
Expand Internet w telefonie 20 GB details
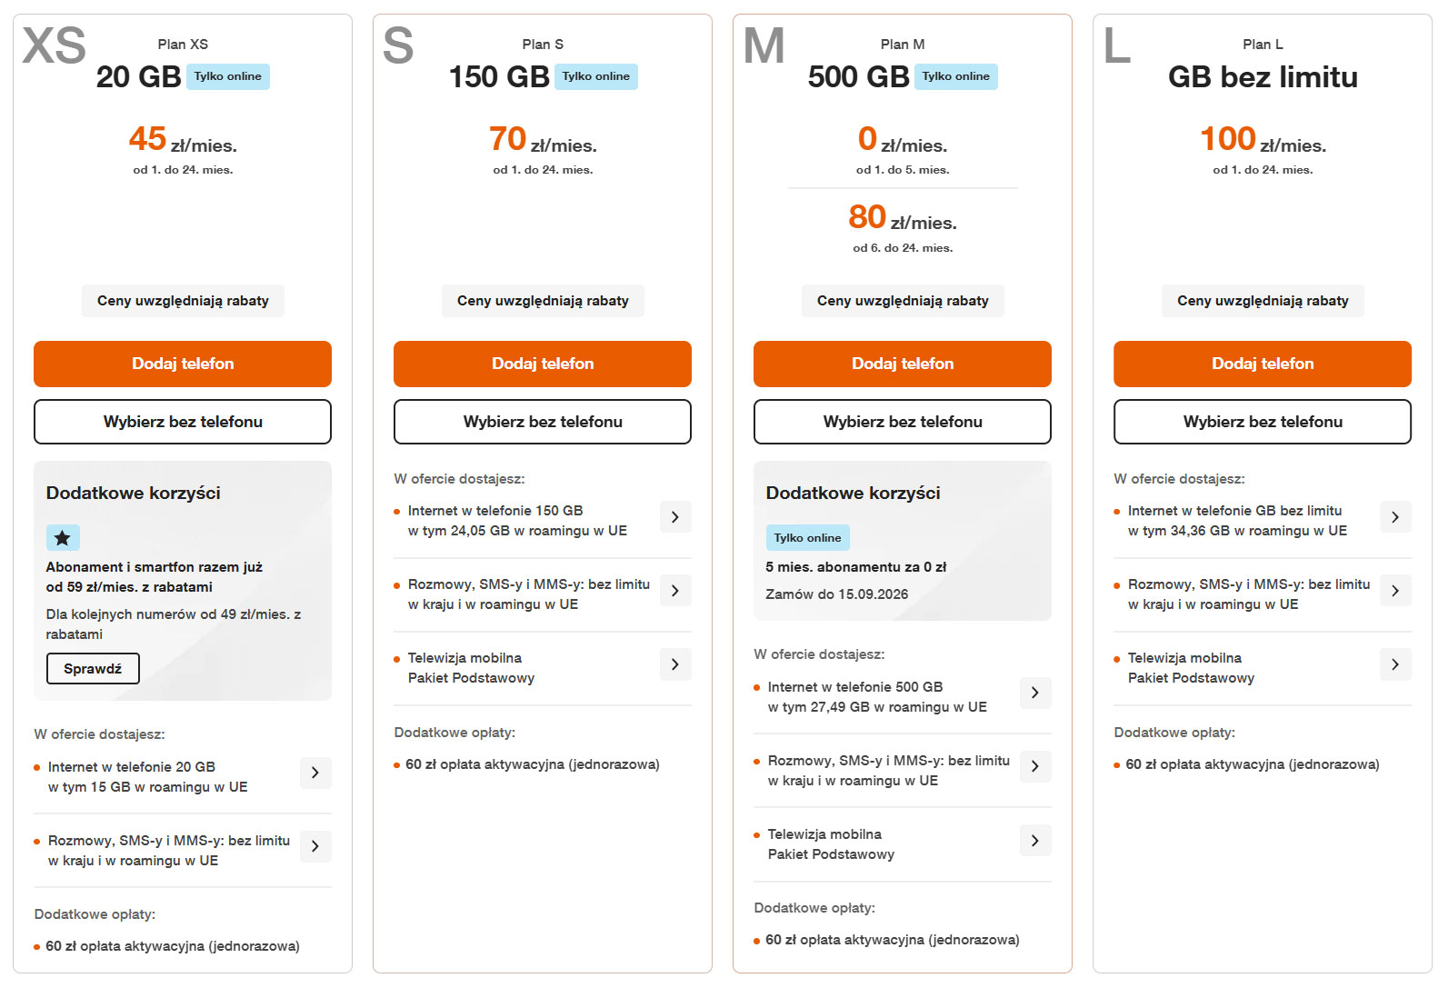click(x=315, y=773)
